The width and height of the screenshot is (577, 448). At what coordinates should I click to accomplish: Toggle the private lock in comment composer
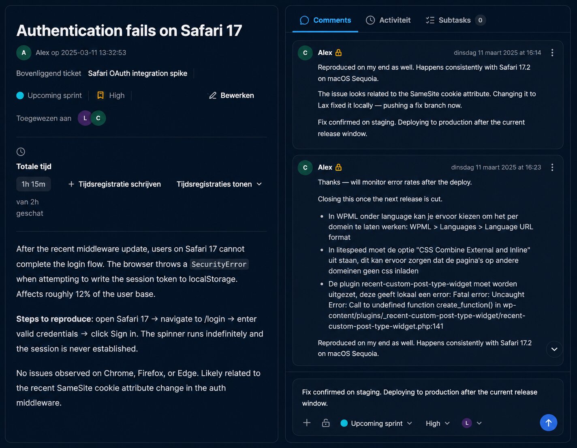point(326,423)
